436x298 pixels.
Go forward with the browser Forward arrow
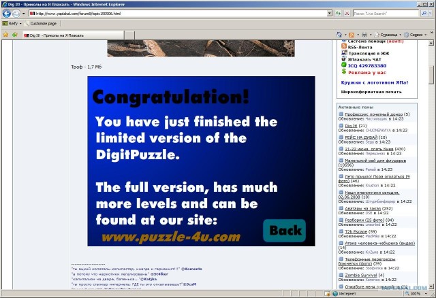point(16,14)
